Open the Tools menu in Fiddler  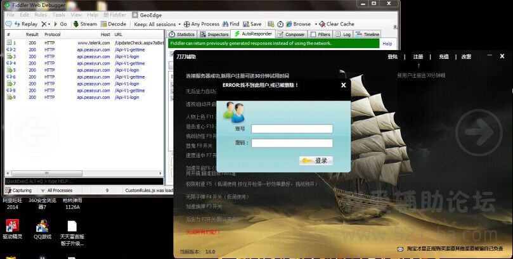pos(58,15)
